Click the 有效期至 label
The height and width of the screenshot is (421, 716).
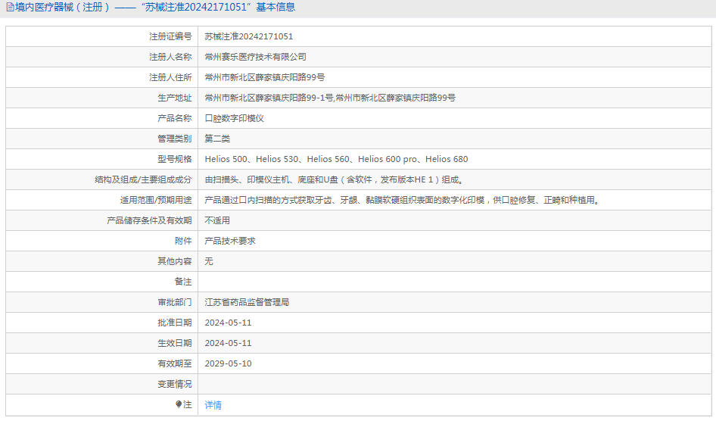tap(174, 364)
